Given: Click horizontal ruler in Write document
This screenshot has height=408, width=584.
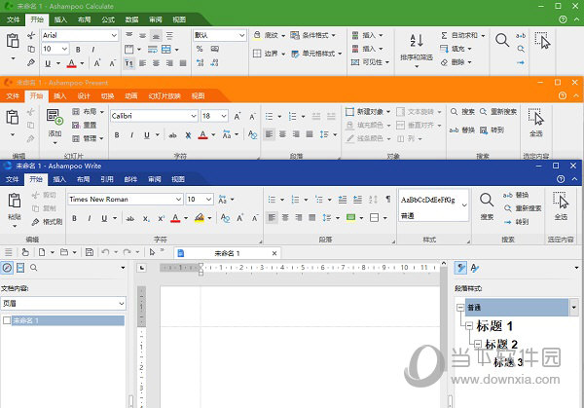Looking at the screenshot, I should [300, 268].
